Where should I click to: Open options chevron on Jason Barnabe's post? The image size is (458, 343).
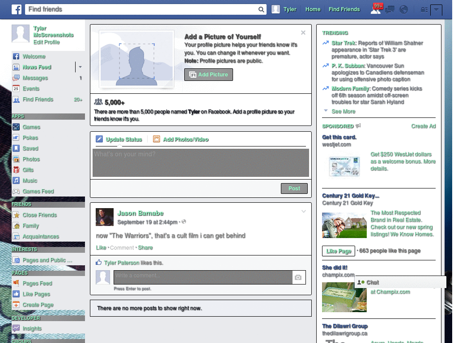(x=304, y=211)
